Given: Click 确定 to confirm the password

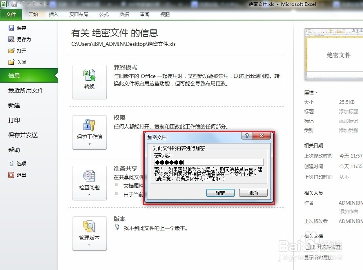Looking at the screenshot, I should pyautogui.click(x=220, y=193).
